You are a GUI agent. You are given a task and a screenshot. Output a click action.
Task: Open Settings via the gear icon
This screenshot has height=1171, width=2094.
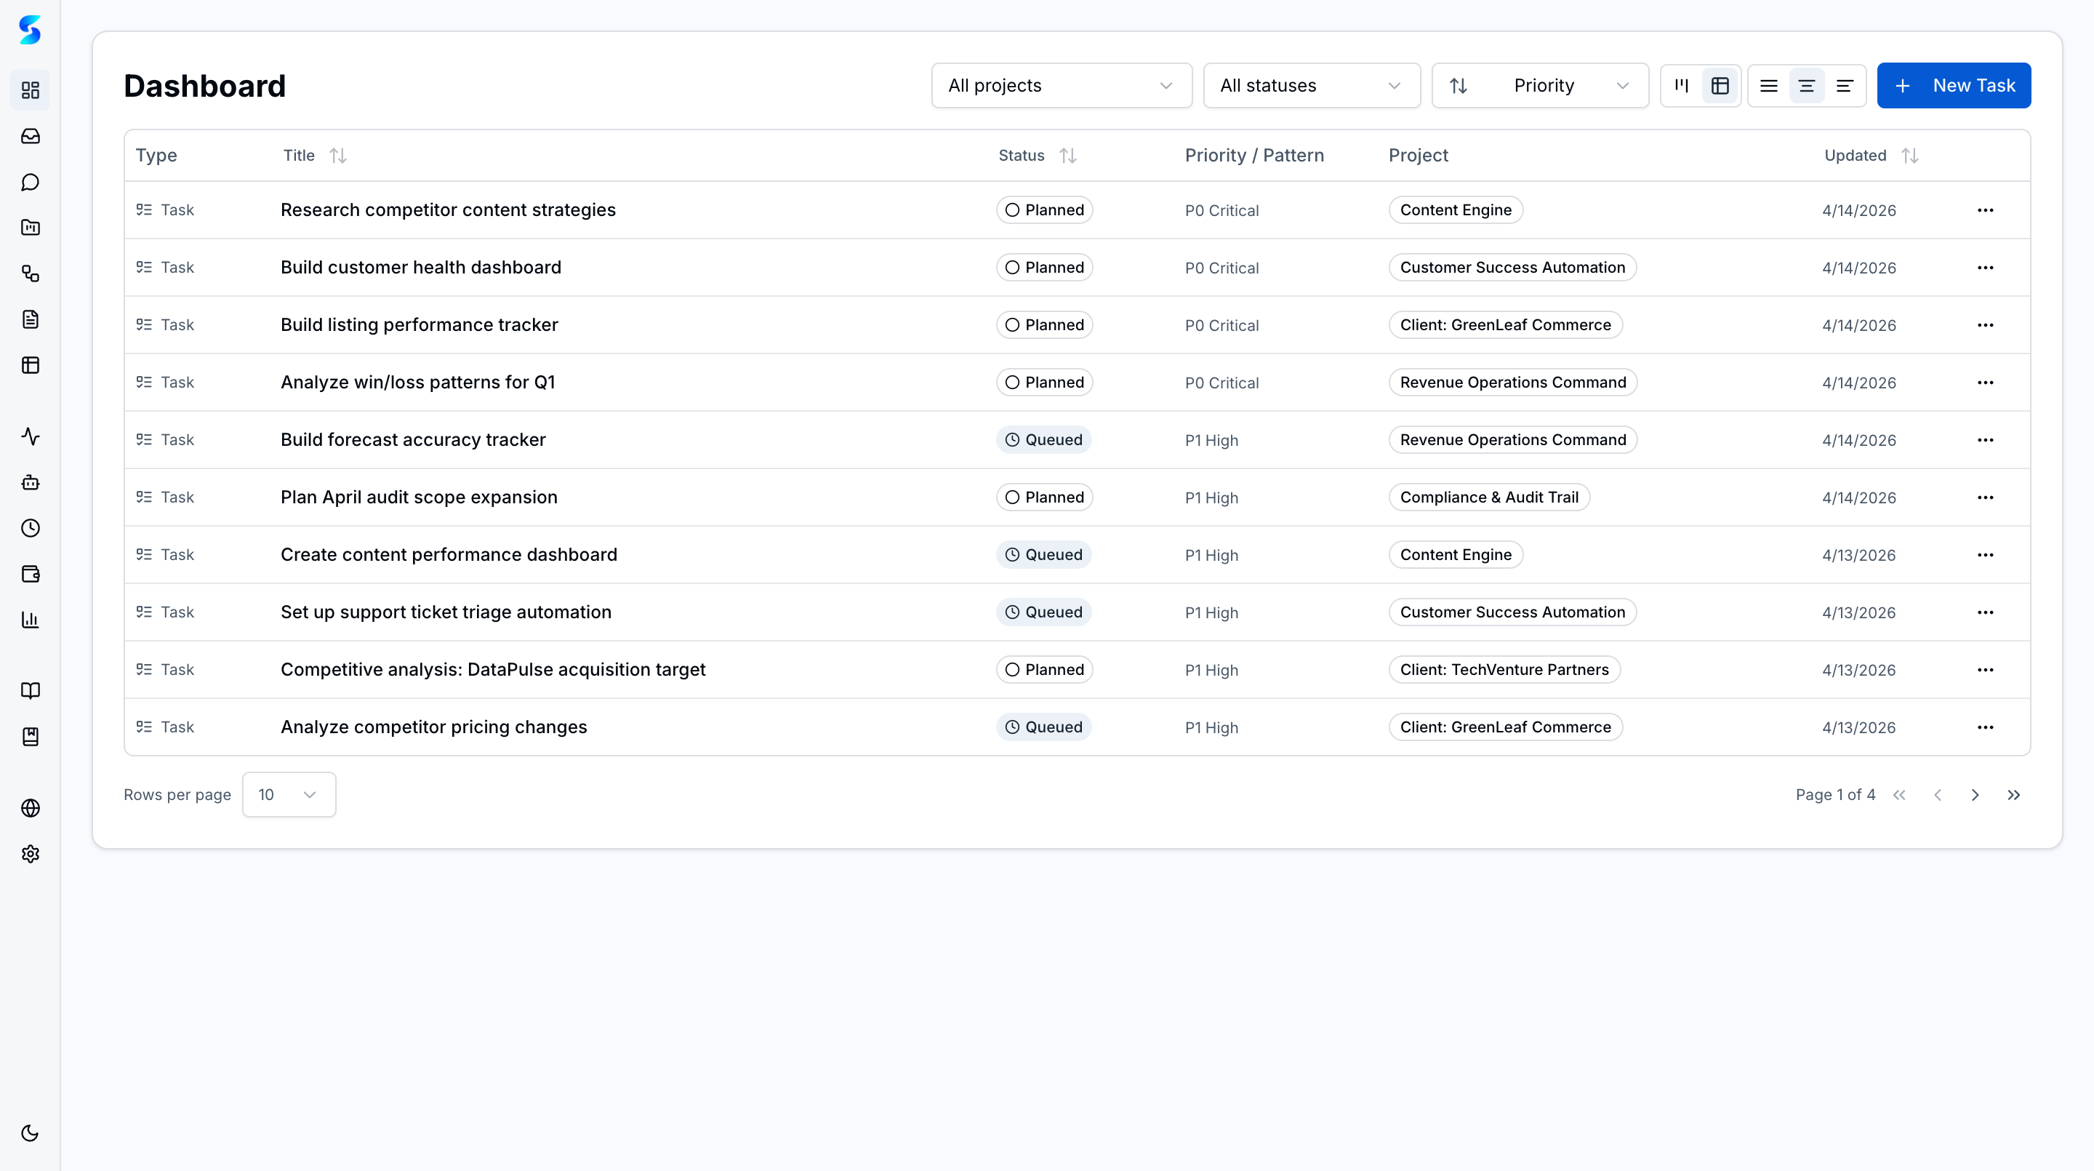[30, 853]
